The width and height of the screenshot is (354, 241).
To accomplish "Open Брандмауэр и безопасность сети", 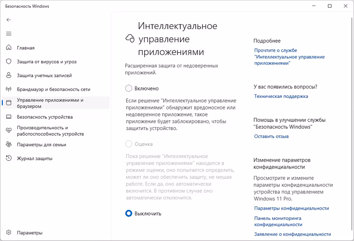I will tap(54, 89).
